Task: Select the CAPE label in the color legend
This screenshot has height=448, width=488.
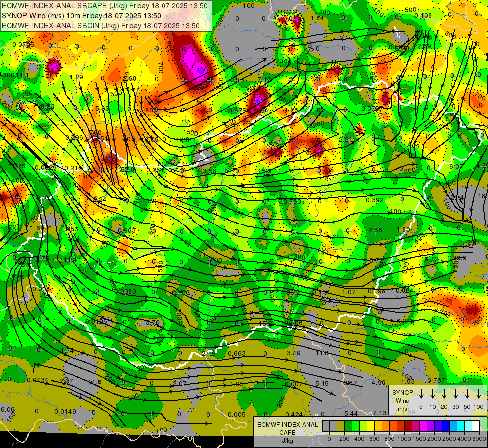Action: coord(287,433)
